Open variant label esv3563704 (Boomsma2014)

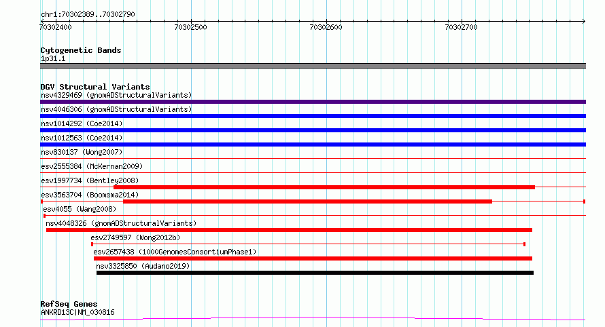coord(90,195)
